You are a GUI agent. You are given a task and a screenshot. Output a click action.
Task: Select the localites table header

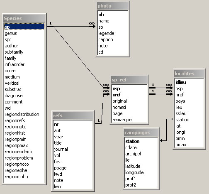click(x=189, y=74)
